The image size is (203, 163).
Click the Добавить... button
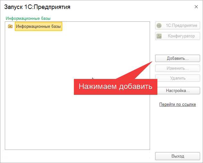point(178,58)
